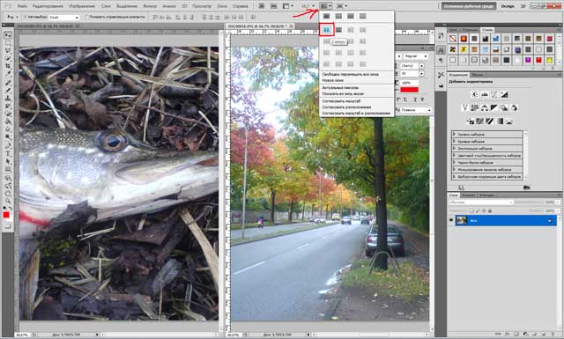Screen dimensions: 564x339
Task: Open the collapsed Character panel icon
Action: point(441,49)
